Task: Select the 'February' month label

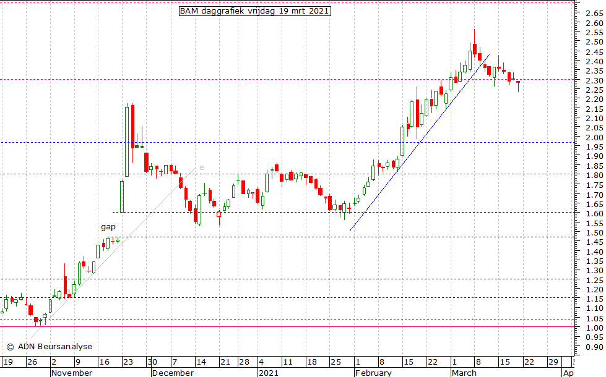Action: click(373, 373)
